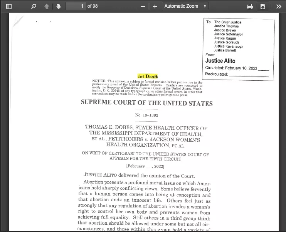Download the PDF file
Viewport: 286px width, 232px height.
coord(263,6)
